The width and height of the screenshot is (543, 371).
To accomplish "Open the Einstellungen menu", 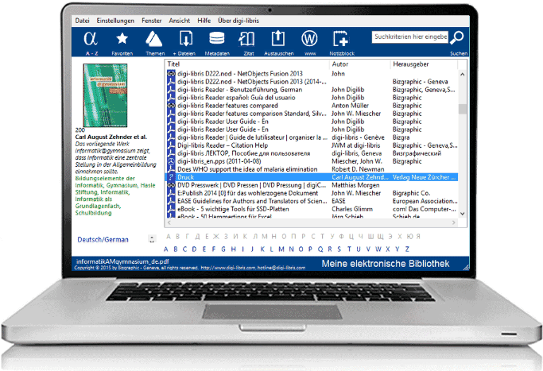I will pyautogui.click(x=115, y=21).
